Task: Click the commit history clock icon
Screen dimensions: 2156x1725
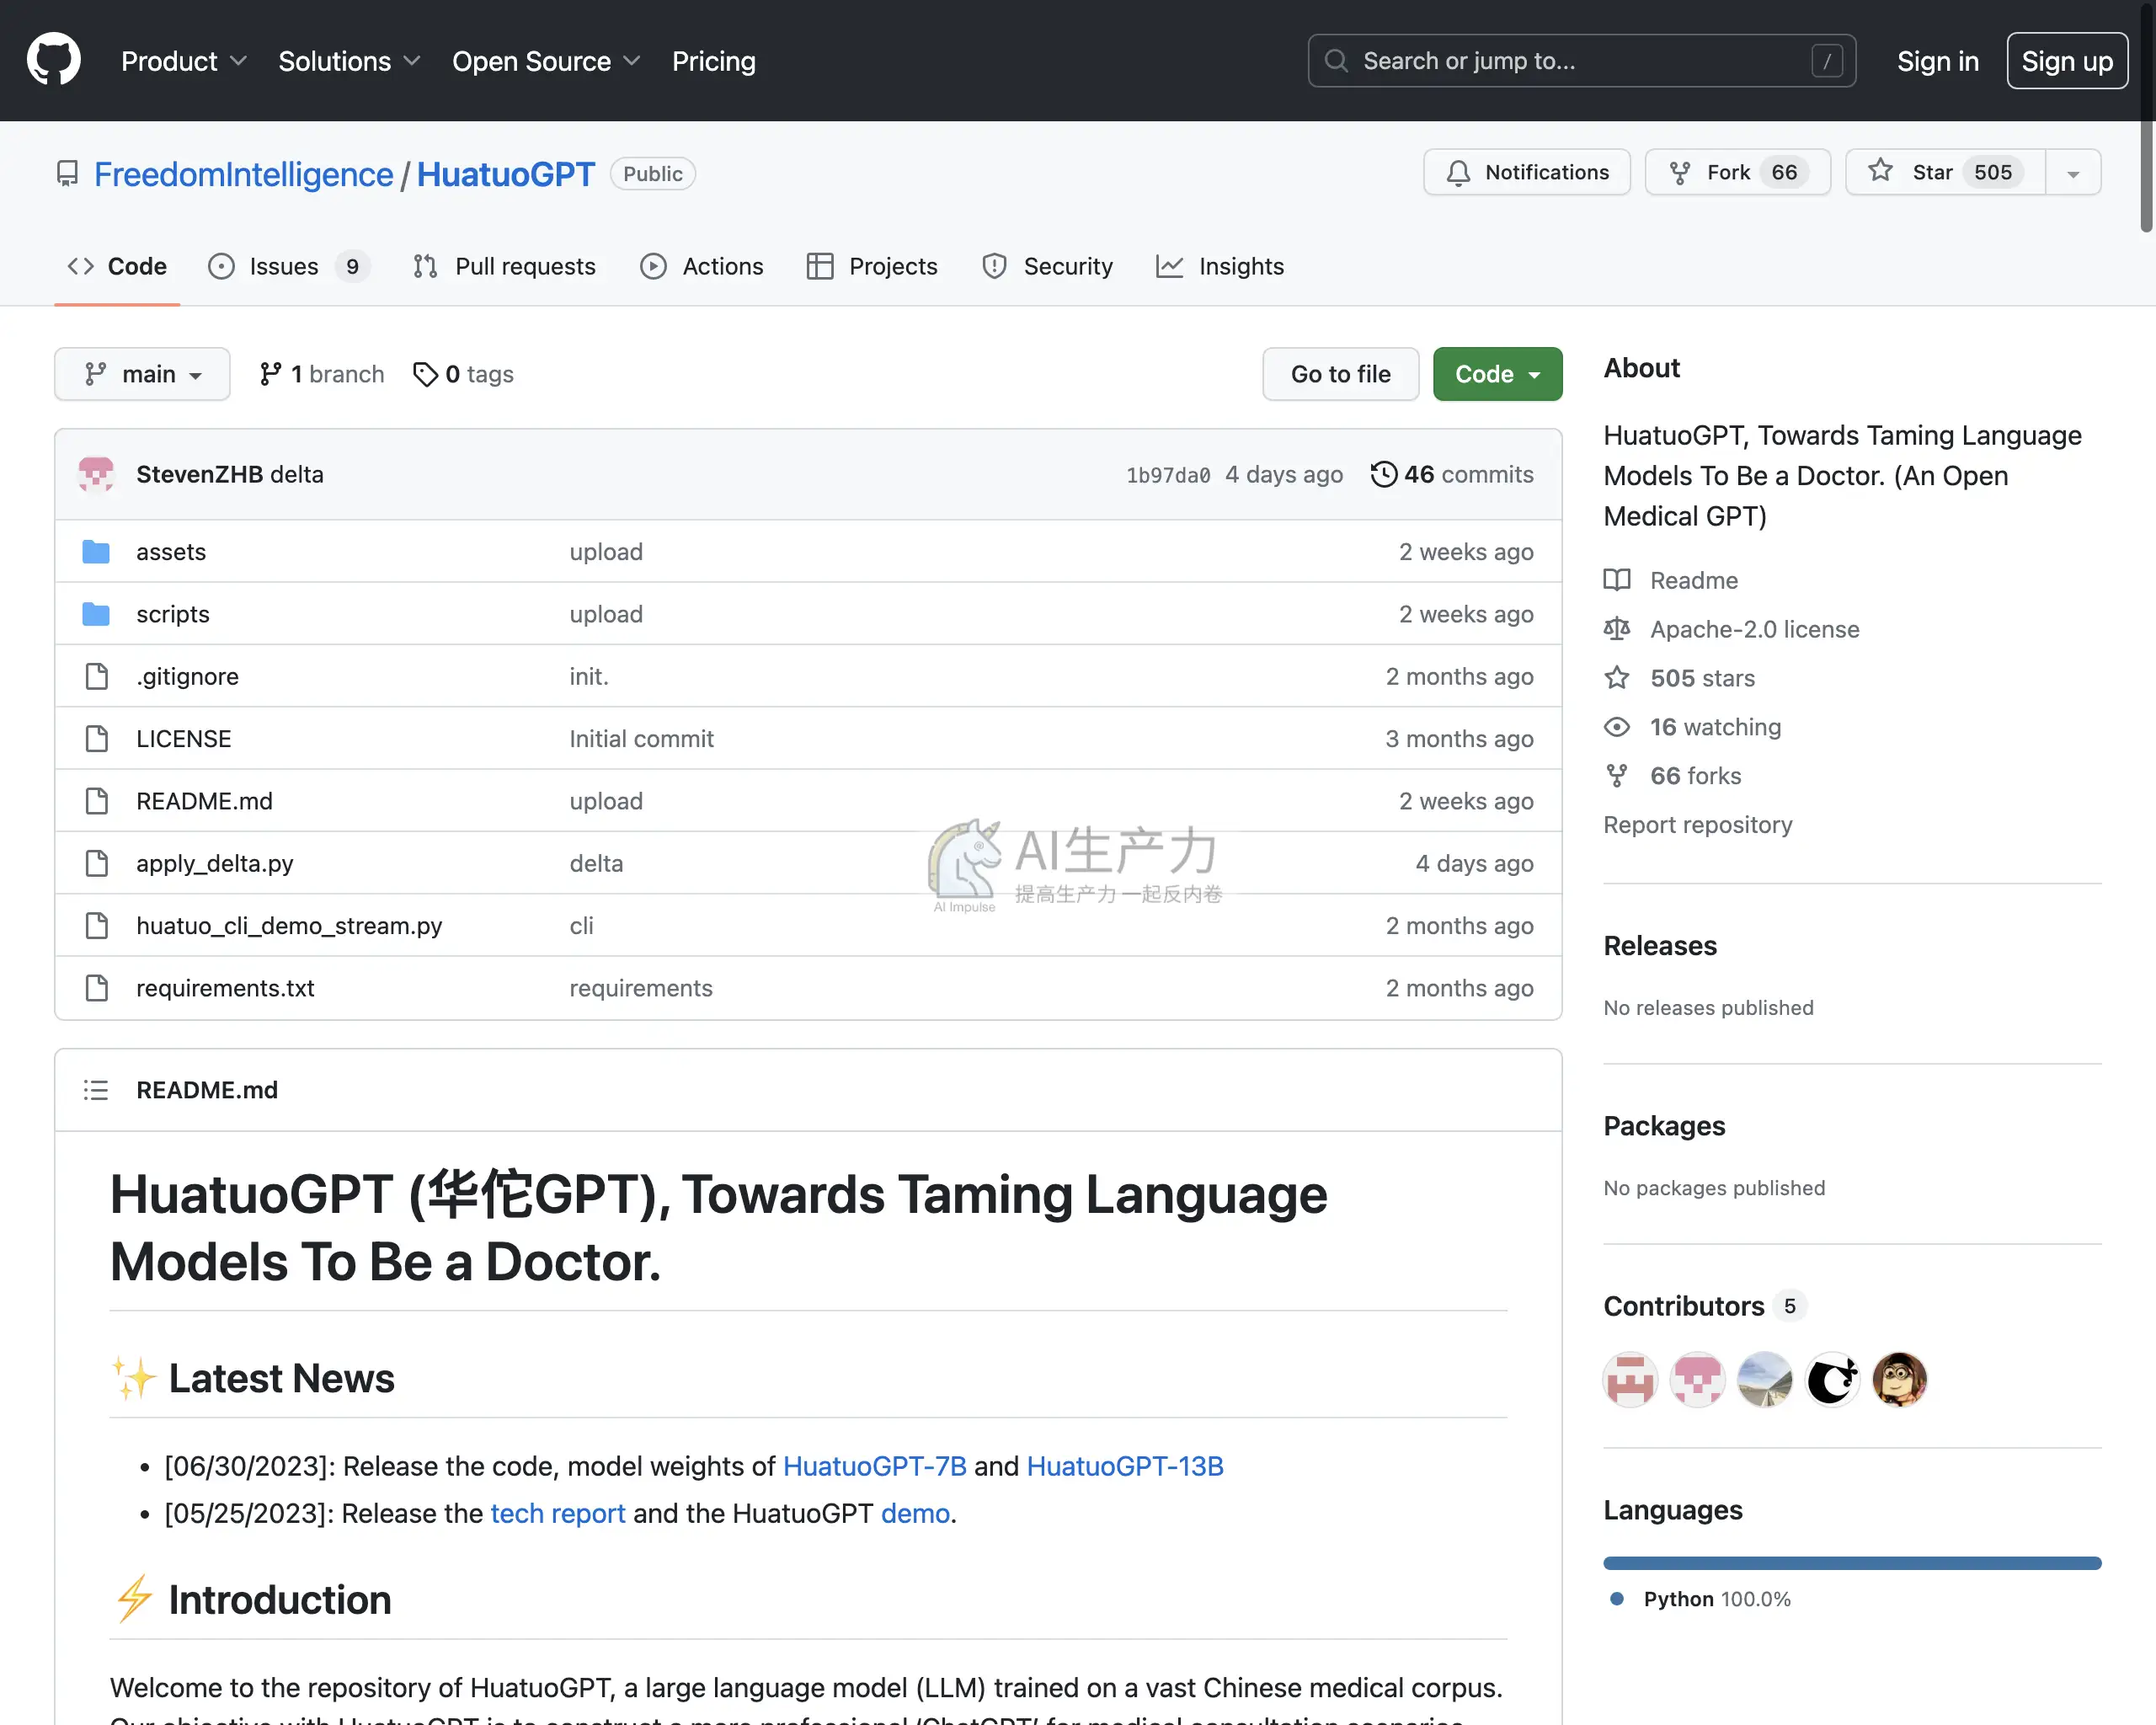Action: (x=1384, y=474)
